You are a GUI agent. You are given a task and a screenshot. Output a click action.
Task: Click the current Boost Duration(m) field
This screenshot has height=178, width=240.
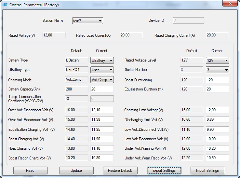tap(217, 80)
